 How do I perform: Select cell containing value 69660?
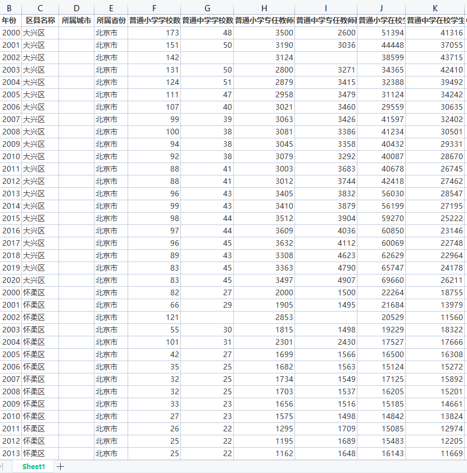[381, 280]
